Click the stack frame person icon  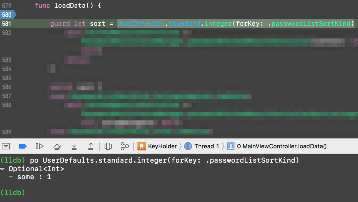pos(231,146)
